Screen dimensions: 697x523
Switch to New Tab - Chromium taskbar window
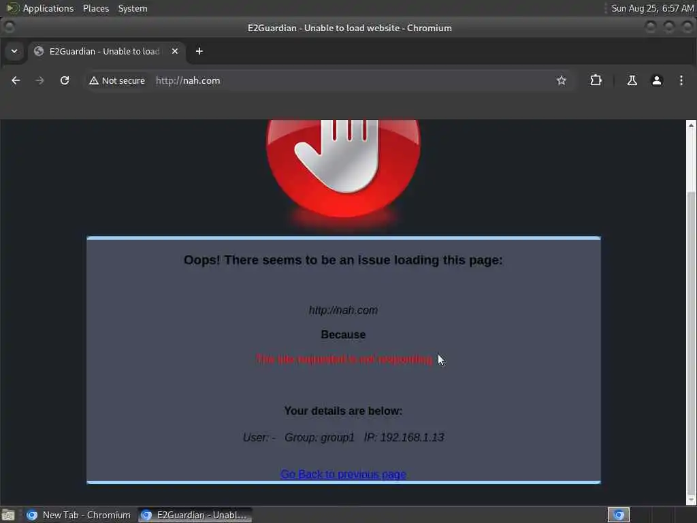(79, 515)
